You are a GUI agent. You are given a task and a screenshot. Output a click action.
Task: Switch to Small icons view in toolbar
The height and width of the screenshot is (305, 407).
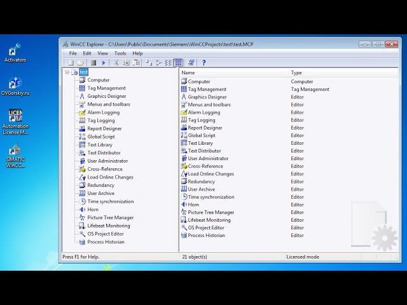158,62
